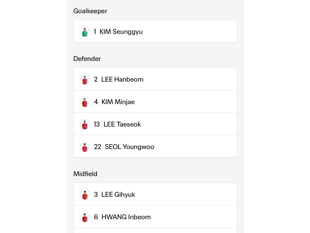Select the LEE Hanbeom player name
Screen dimensions: 310x233
122,79
